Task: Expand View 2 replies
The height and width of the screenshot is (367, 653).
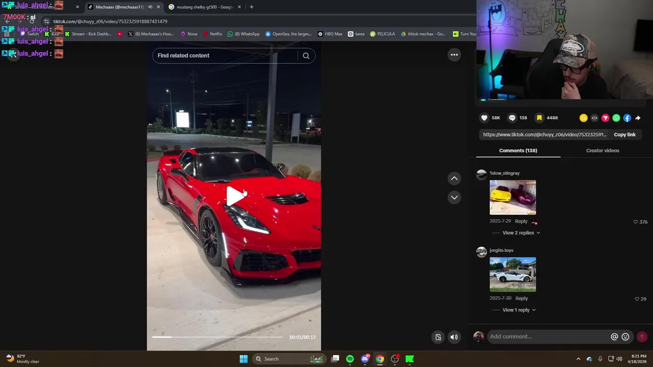Action: click(x=521, y=233)
